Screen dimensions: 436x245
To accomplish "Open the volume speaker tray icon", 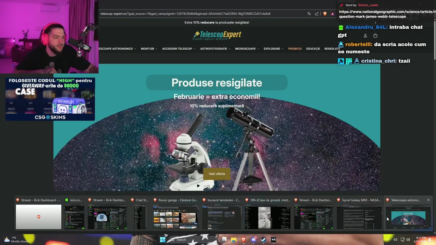I will [x=408, y=240].
